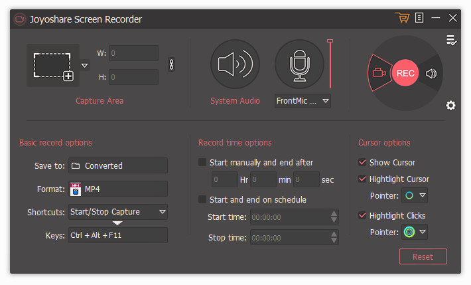This screenshot has height=285, width=471.
Task: Decrease Start time with down arrow
Action: click(x=334, y=220)
